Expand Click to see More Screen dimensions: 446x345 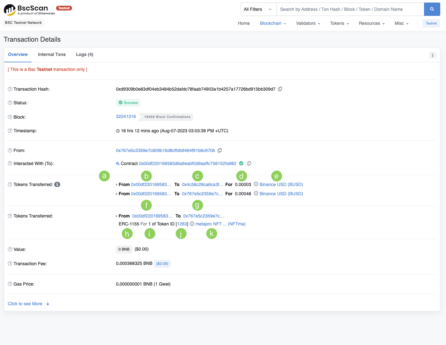click(x=29, y=304)
